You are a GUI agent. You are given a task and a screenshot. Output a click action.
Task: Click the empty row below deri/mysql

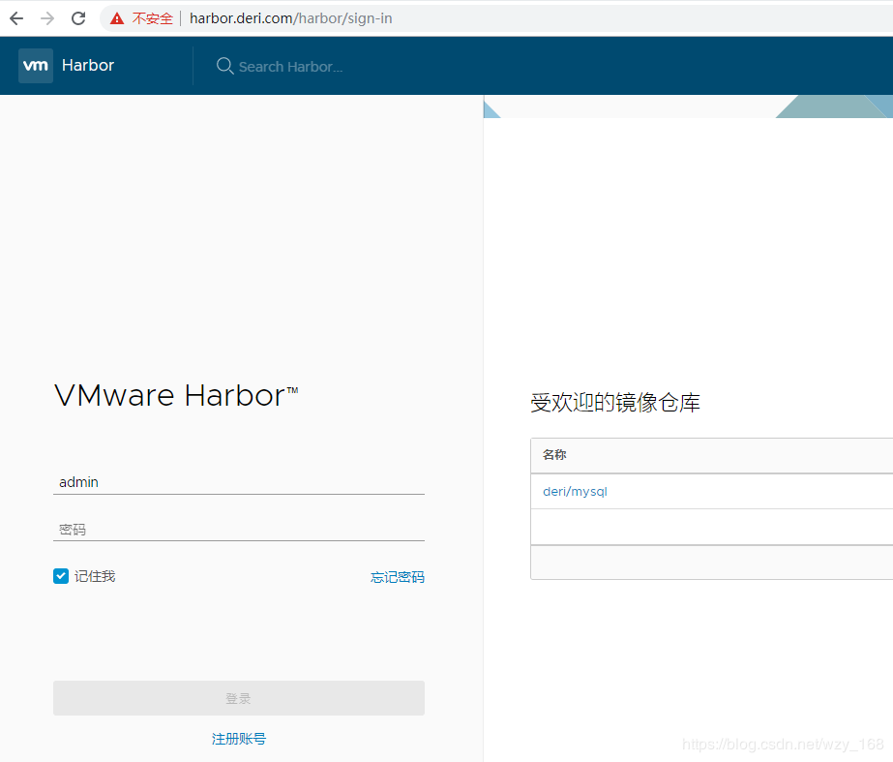(x=711, y=527)
